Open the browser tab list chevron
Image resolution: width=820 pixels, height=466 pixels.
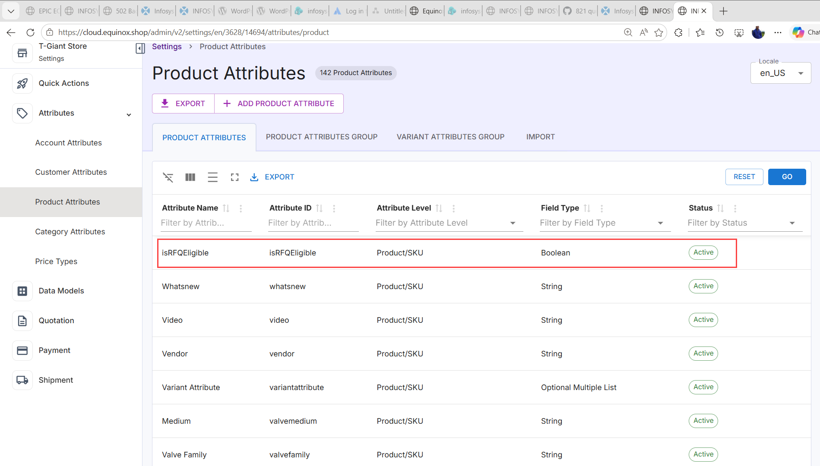(x=11, y=11)
